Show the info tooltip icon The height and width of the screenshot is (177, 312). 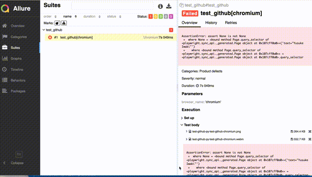[x=160, y=6]
